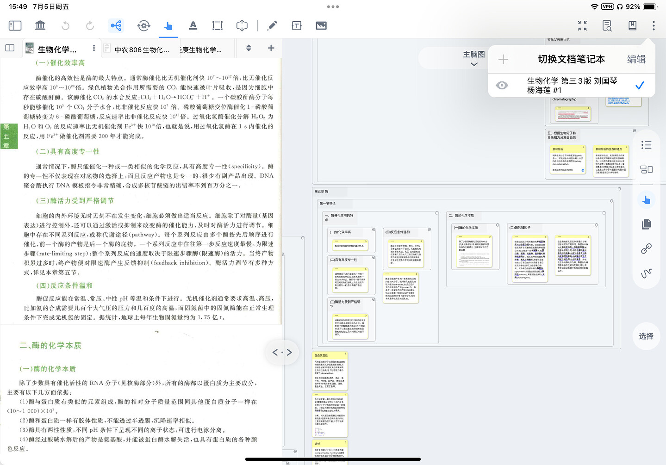Screen dimensions: 666x465
Task: Click the VPN status indicator
Action: coord(607,6)
